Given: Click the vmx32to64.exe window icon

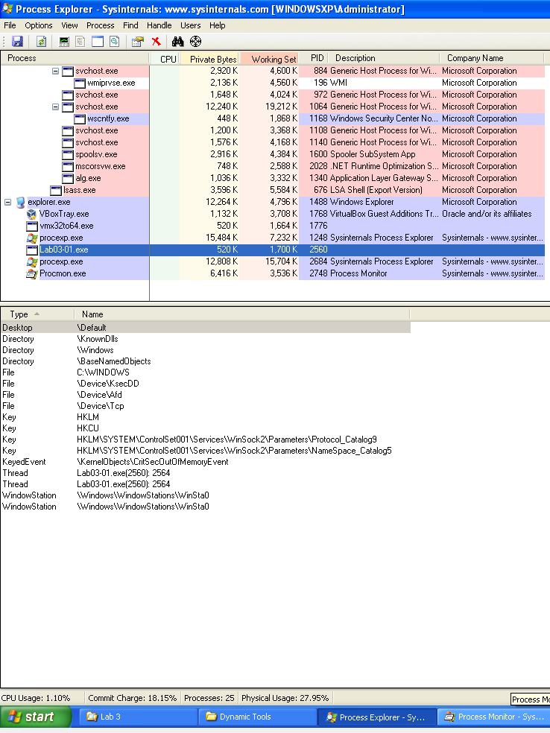Looking at the screenshot, I should coord(32,226).
